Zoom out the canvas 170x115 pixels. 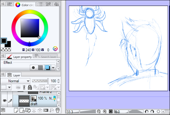(x=99, y=111)
